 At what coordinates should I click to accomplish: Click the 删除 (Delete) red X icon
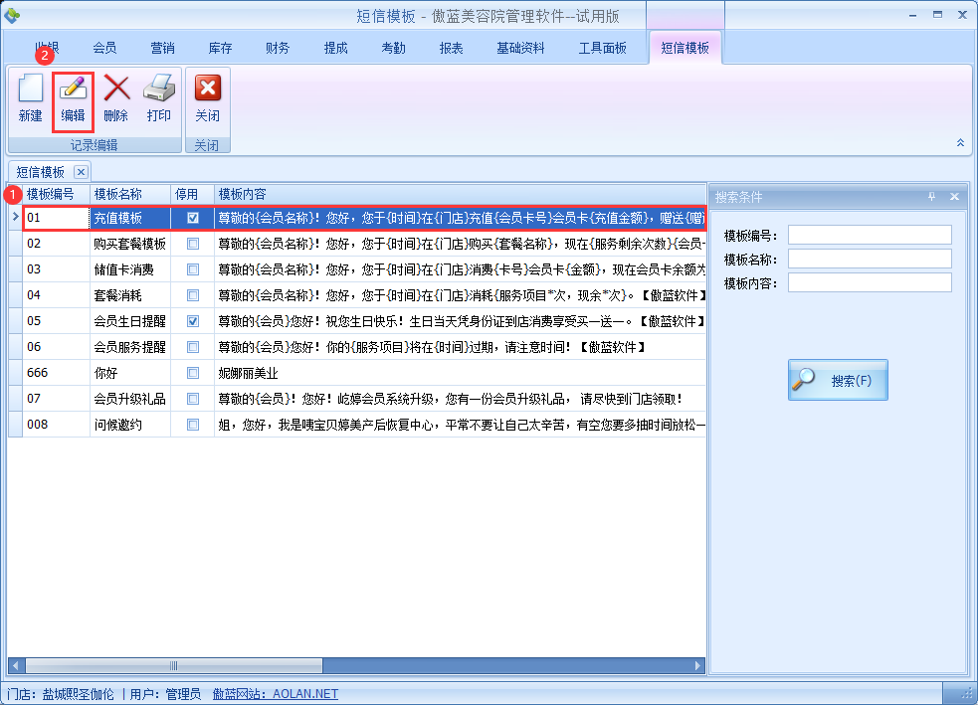[x=116, y=90]
